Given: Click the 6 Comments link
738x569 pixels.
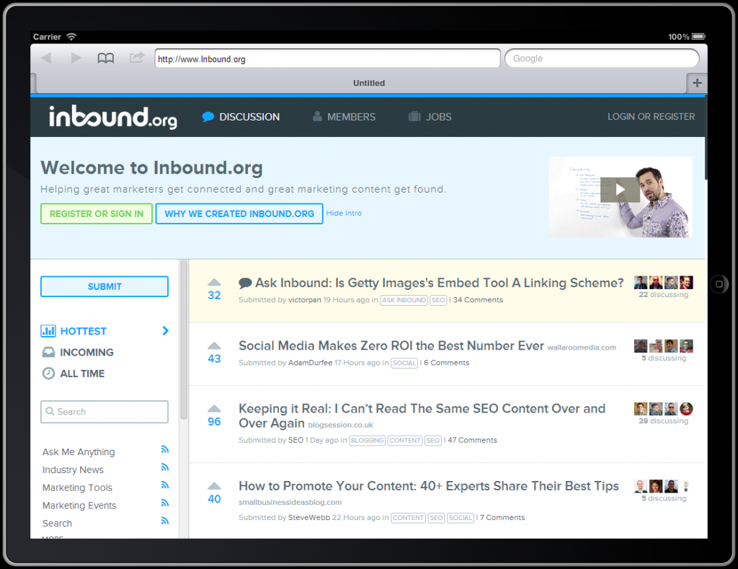Looking at the screenshot, I should tap(447, 363).
